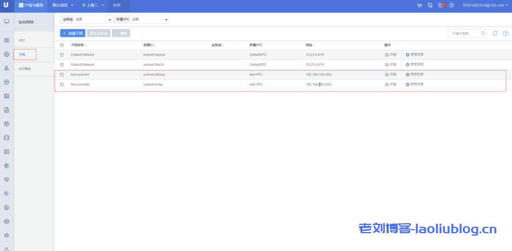The height and width of the screenshot is (251, 512).
Task: Switch to the VPC tab in sidebar
Action: [22, 40]
